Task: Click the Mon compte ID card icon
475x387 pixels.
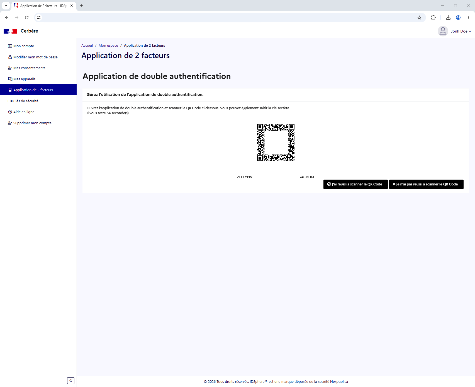Action: click(x=10, y=46)
